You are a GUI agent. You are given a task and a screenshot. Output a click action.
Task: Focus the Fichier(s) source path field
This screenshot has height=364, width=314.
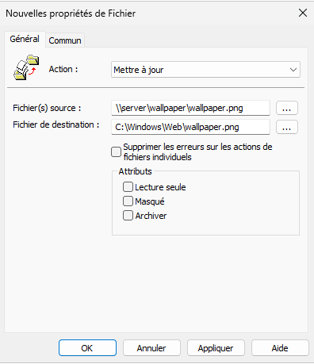[x=190, y=108]
